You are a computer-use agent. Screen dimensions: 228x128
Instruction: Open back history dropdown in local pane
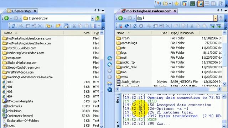click(11, 18)
